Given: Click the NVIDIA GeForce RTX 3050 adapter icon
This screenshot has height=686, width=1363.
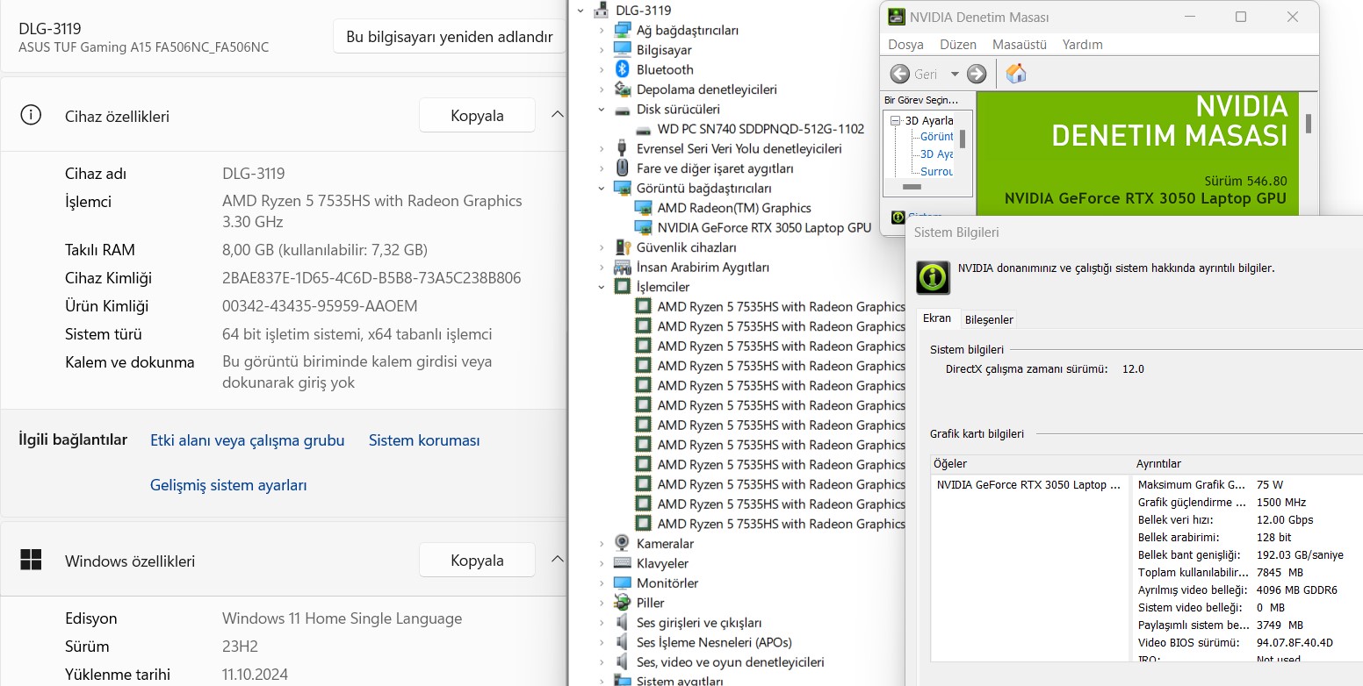Looking at the screenshot, I should 644,228.
